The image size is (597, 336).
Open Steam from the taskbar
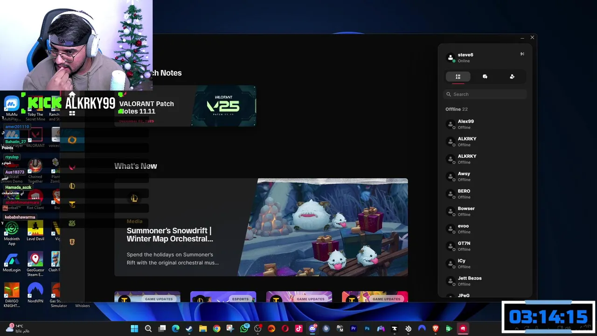[x=189, y=329]
